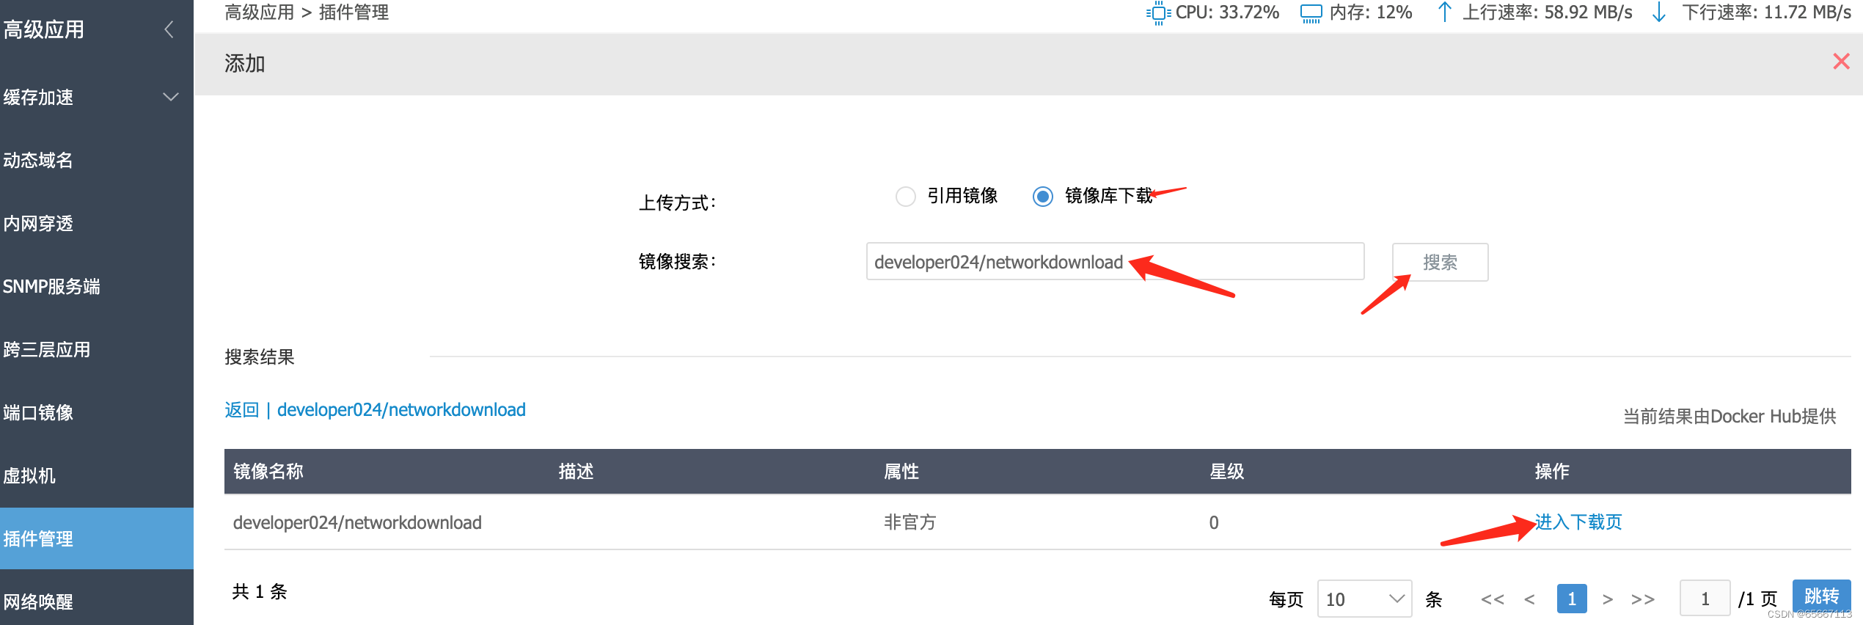This screenshot has width=1863, height=625.
Task: Click the 跳转 button
Action: (1822, 596)
